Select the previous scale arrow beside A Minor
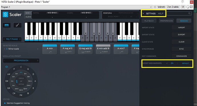197x106 pixels. (x=5, y=49)
